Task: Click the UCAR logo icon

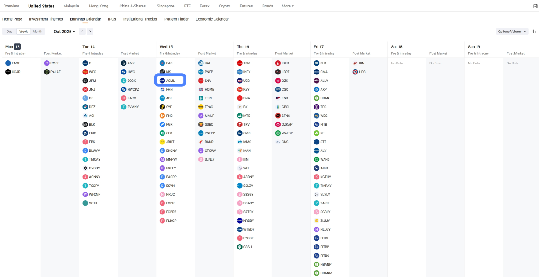Action: pos(8,72)
